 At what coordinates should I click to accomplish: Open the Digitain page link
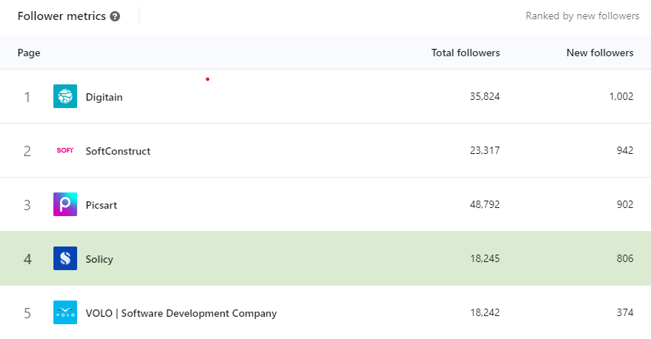tap(105, 97)
